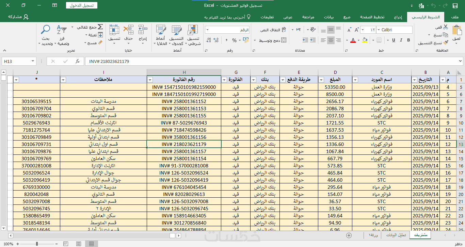This screenshot has width=465, height=247.
Task: Open Format as Table (التنسيق كجدول)
Action: coord(176,35)
